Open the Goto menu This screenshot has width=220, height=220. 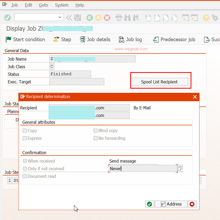click(x=44, y=5)
